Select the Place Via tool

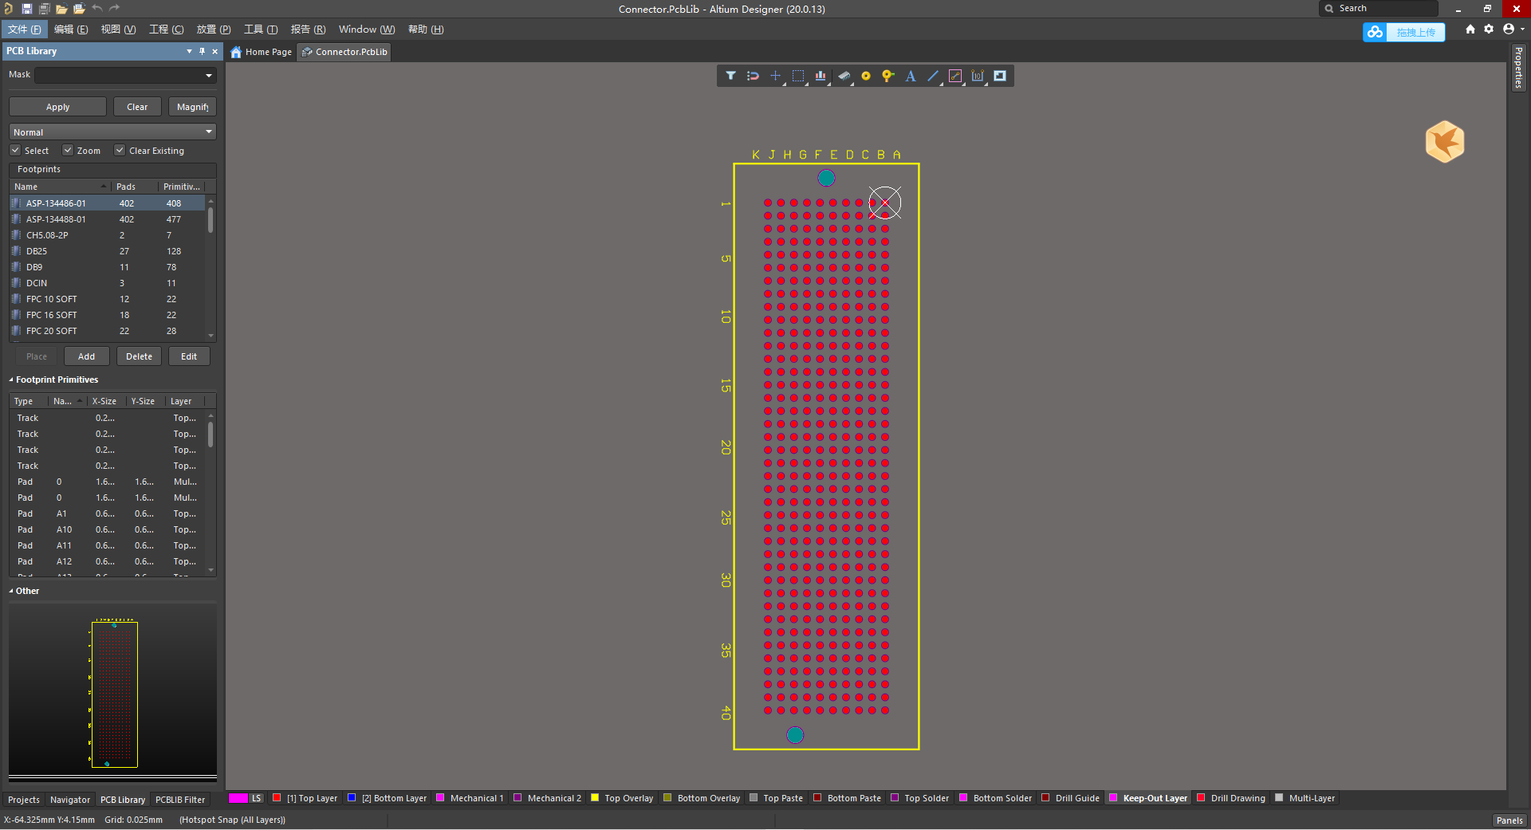click(x=888, y=76)
